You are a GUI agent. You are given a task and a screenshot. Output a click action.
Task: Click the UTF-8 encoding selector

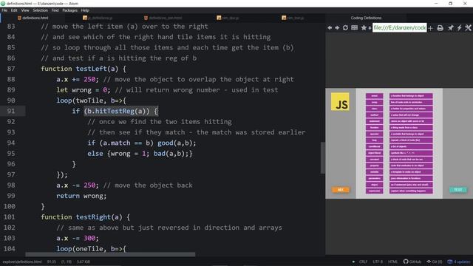click(x=378, y=262)
